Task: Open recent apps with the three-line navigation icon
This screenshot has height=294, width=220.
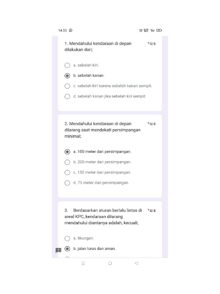Action: pos(83,263)
